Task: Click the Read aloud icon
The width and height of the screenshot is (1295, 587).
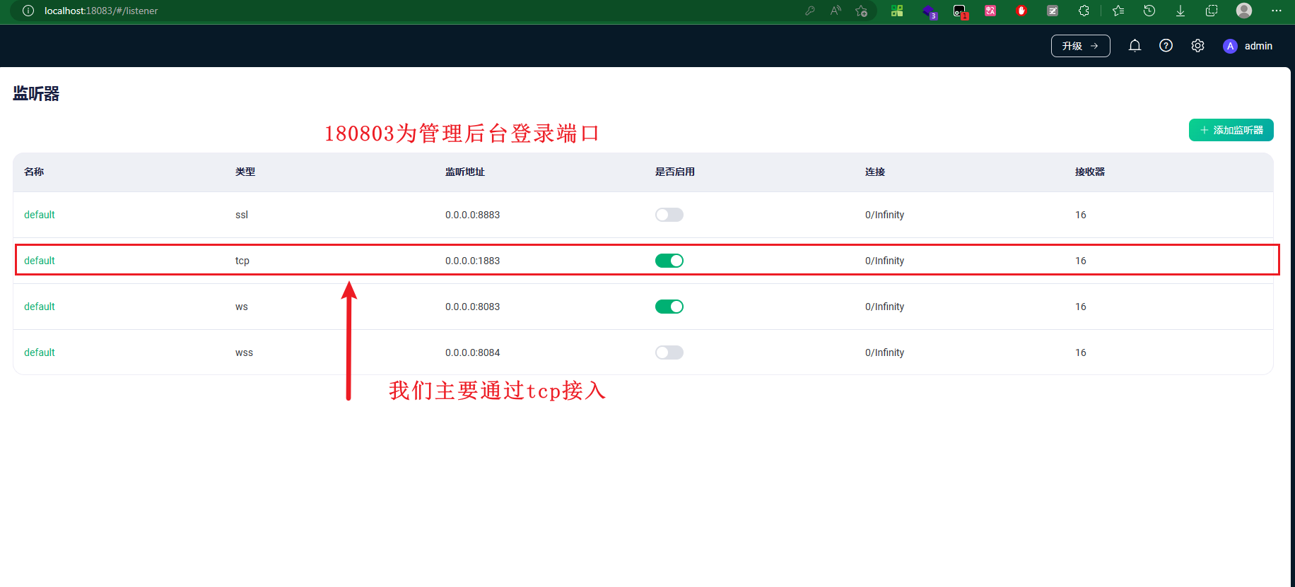Action: click(x=836, y=11)
